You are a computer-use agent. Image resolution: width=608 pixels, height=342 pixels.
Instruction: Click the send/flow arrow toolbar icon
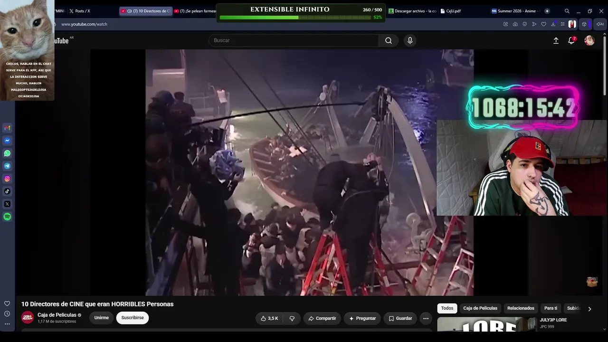click(x=534, y=24)
